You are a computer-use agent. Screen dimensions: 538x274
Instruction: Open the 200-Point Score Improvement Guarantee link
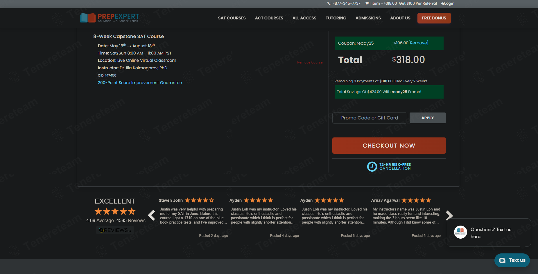coord(140,83)
